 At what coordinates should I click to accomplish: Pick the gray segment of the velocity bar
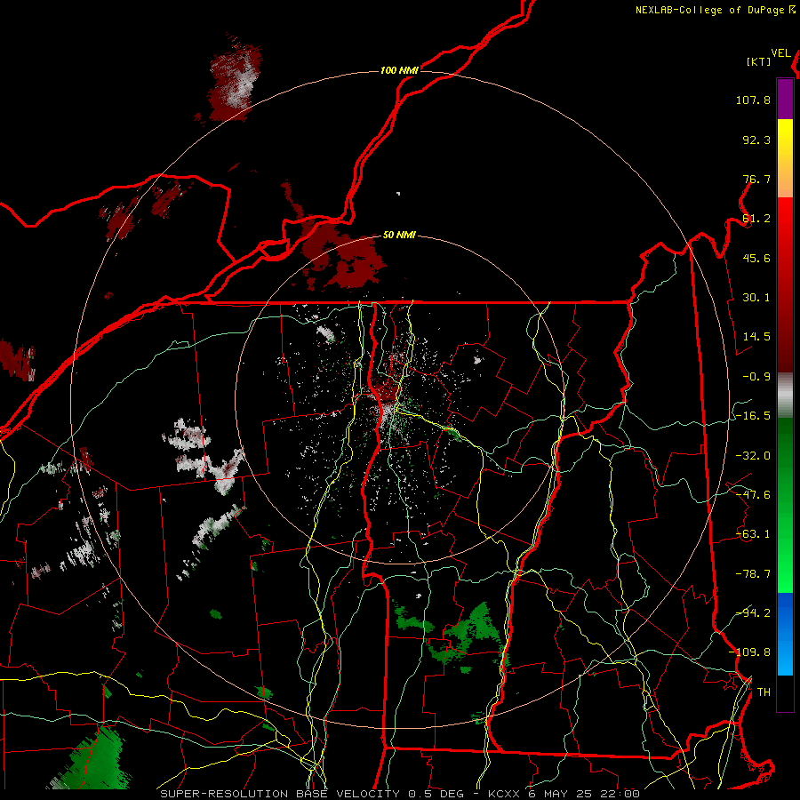pyautogui.click(x=785, y=395)
